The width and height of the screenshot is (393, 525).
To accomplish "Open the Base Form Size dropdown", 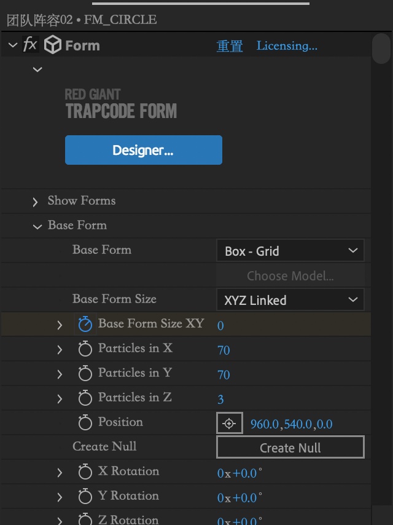I will point(290,300).
